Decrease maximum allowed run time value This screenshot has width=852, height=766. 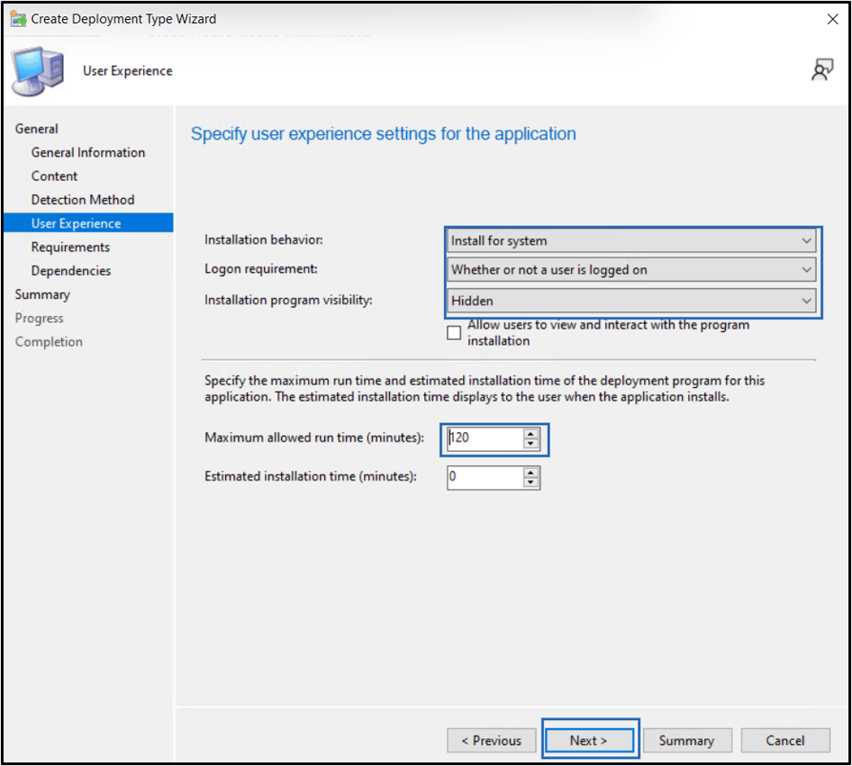pyautogui.click(x=530, y=443)
